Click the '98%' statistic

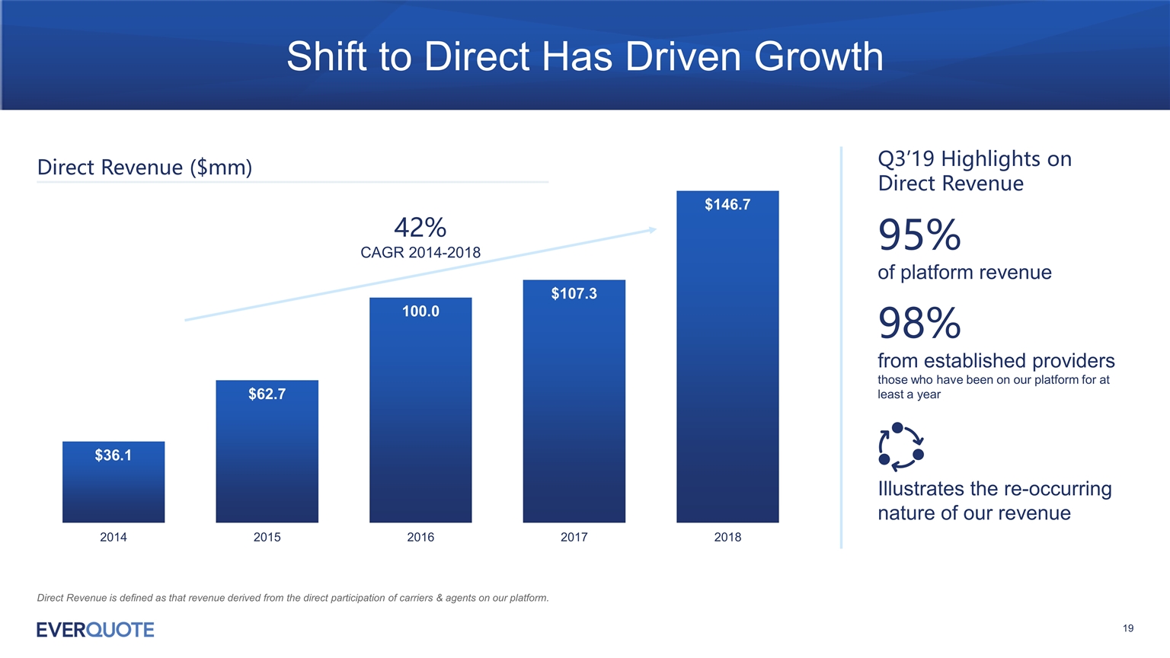919,323
